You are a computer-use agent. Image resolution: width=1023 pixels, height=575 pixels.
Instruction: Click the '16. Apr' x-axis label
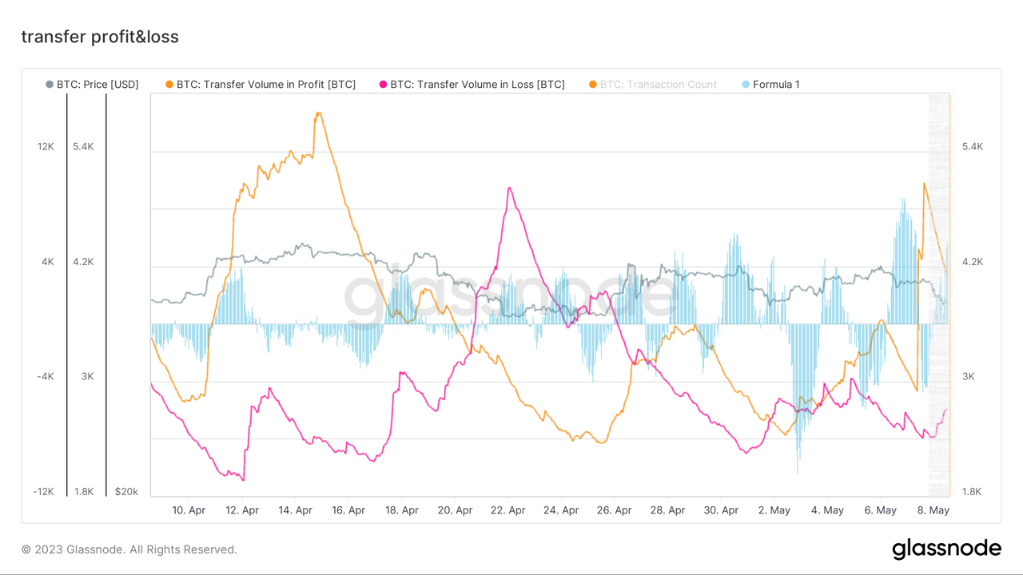348,510
